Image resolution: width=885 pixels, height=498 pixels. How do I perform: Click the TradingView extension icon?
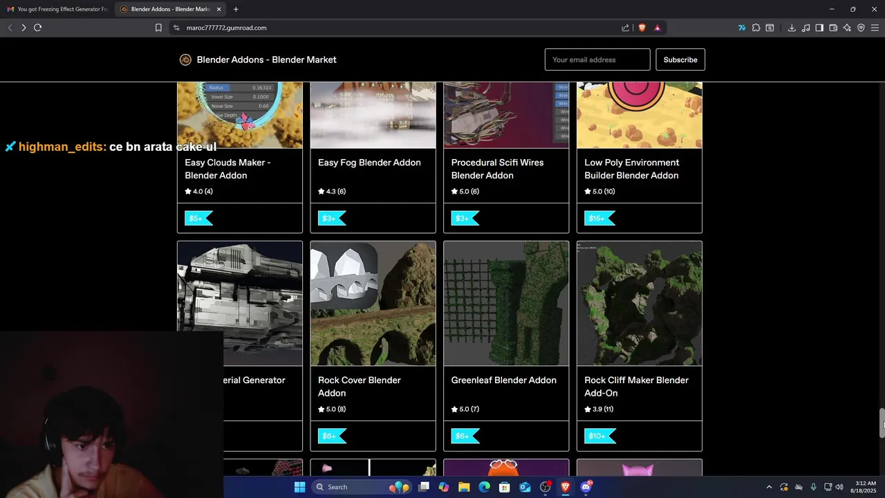pos(742,28)
